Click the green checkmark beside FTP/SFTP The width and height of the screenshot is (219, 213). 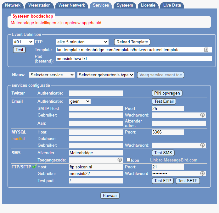coord(34,167)
